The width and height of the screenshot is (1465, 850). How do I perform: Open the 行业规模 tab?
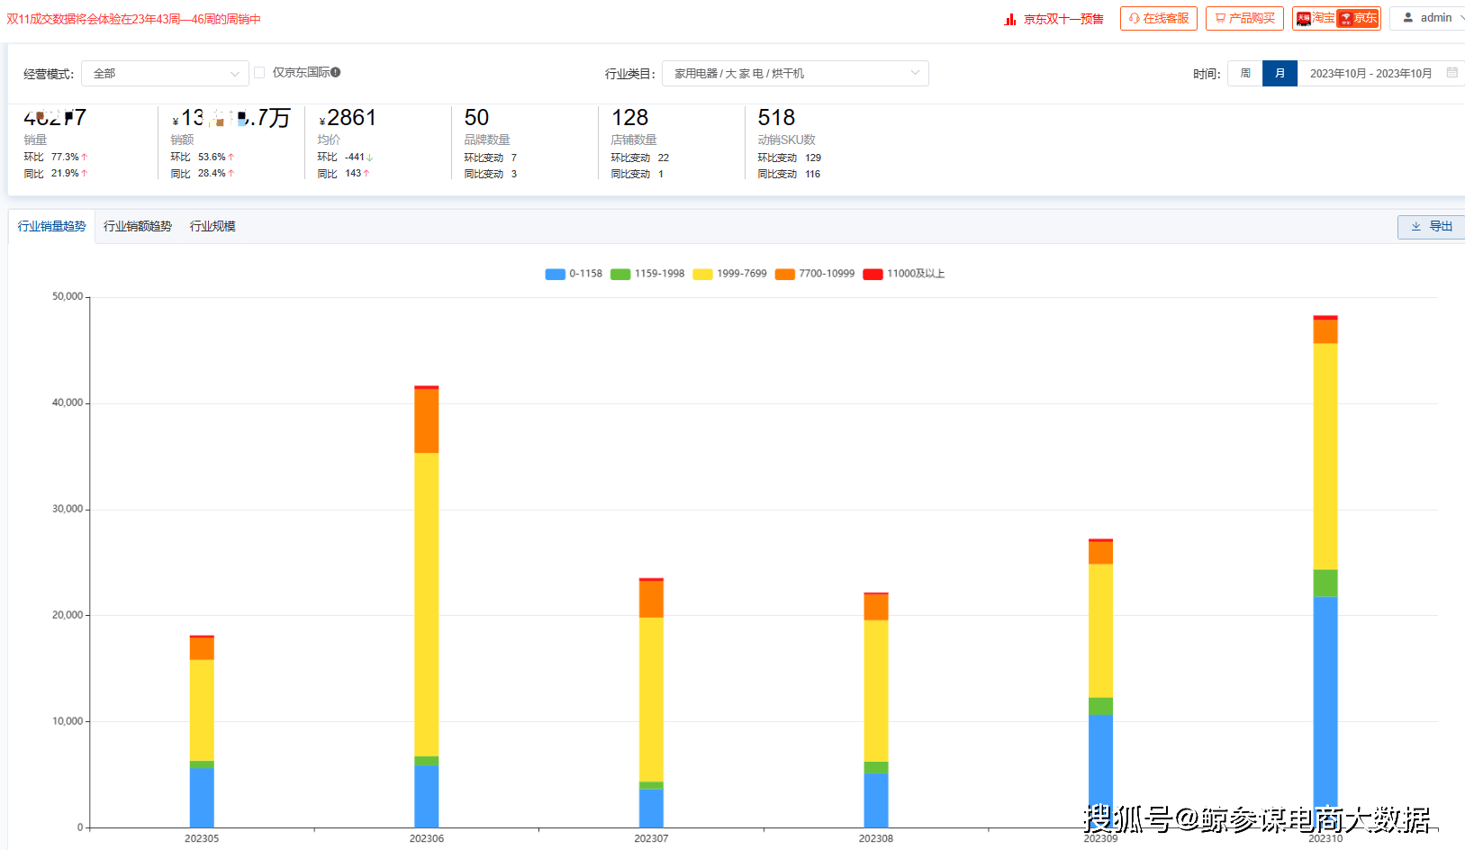tap(213, 226)
